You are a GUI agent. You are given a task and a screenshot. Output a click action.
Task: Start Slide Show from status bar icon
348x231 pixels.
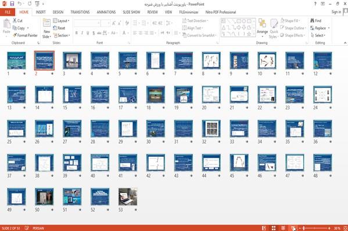pos(293,228)
